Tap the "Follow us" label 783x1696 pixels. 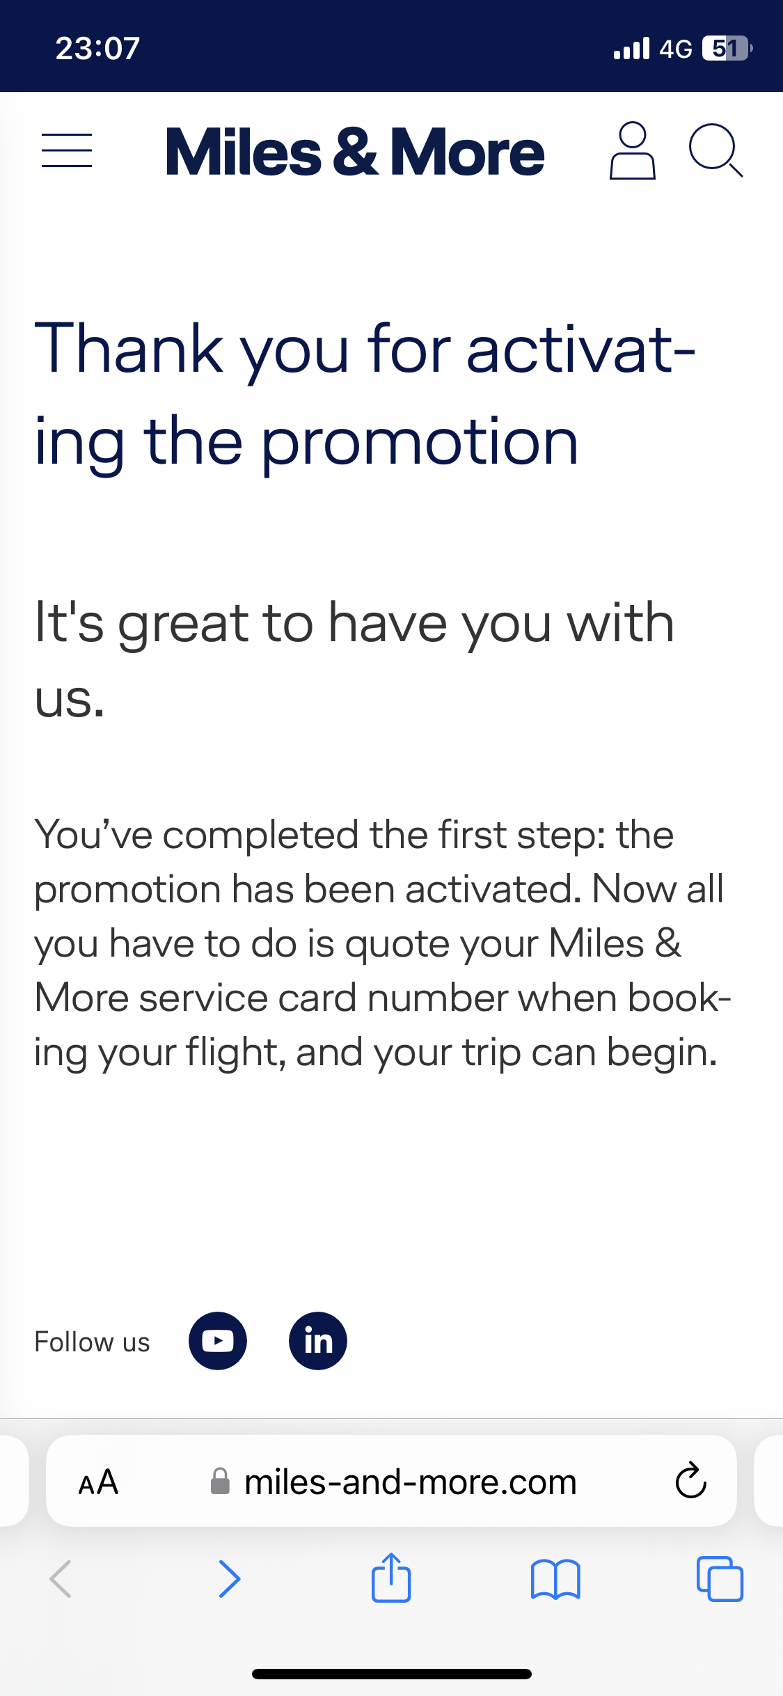pyautogui.click(x=93, y=1342)
